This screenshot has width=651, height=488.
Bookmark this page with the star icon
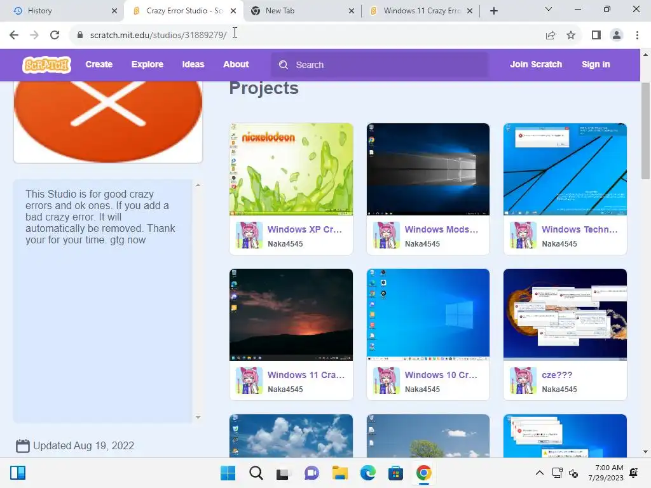(571, 35)
